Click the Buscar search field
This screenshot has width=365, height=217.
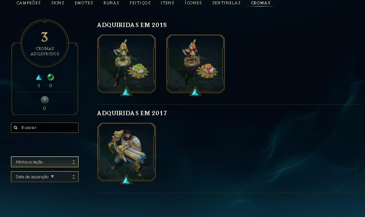point(45,128)
